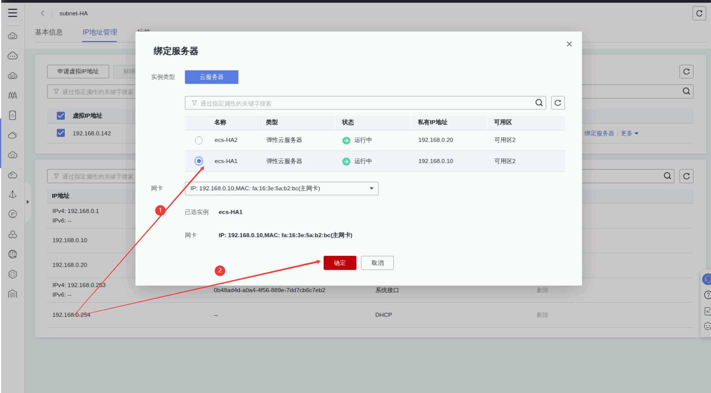Open sidebar wave-shaped arches icon
Image resolution: width=711 pixels, height=393 pixels.
13,96
